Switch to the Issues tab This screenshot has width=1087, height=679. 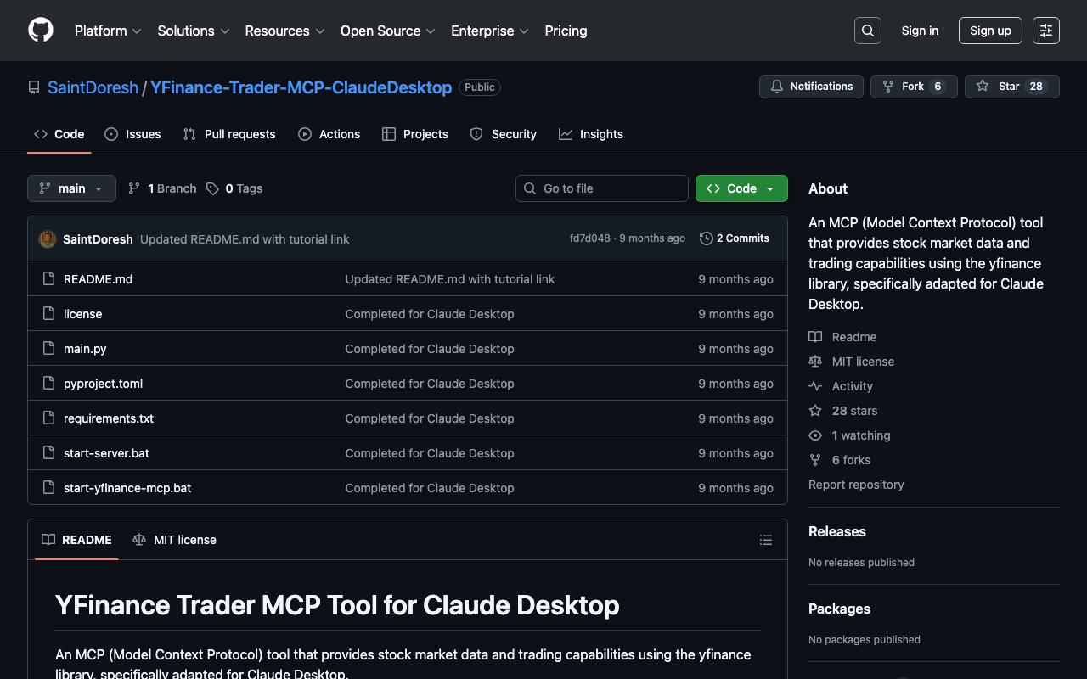133,134
